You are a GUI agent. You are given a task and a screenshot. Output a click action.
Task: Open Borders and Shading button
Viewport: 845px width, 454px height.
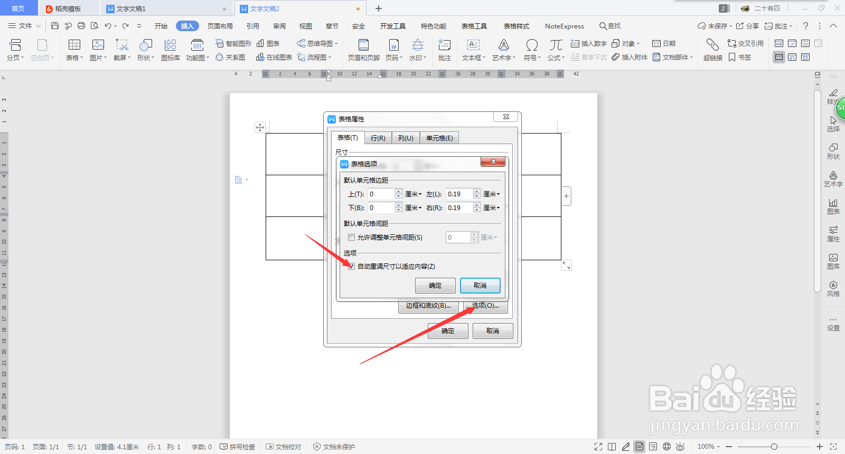(x=428, y=306)
